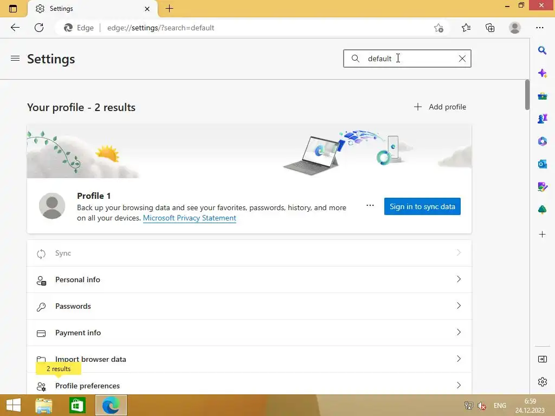Click the page vertical scrollbar thumb
The height and width of the screenshot is (416, 555).
click(527, 95)
